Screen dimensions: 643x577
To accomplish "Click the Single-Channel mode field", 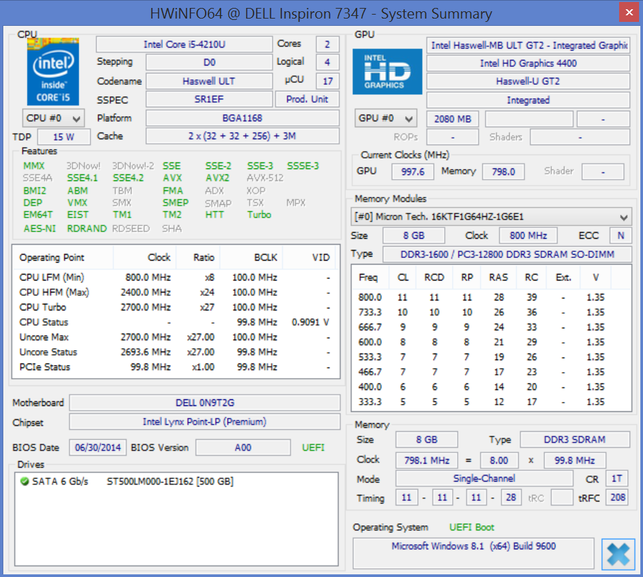I will point(484,479).
